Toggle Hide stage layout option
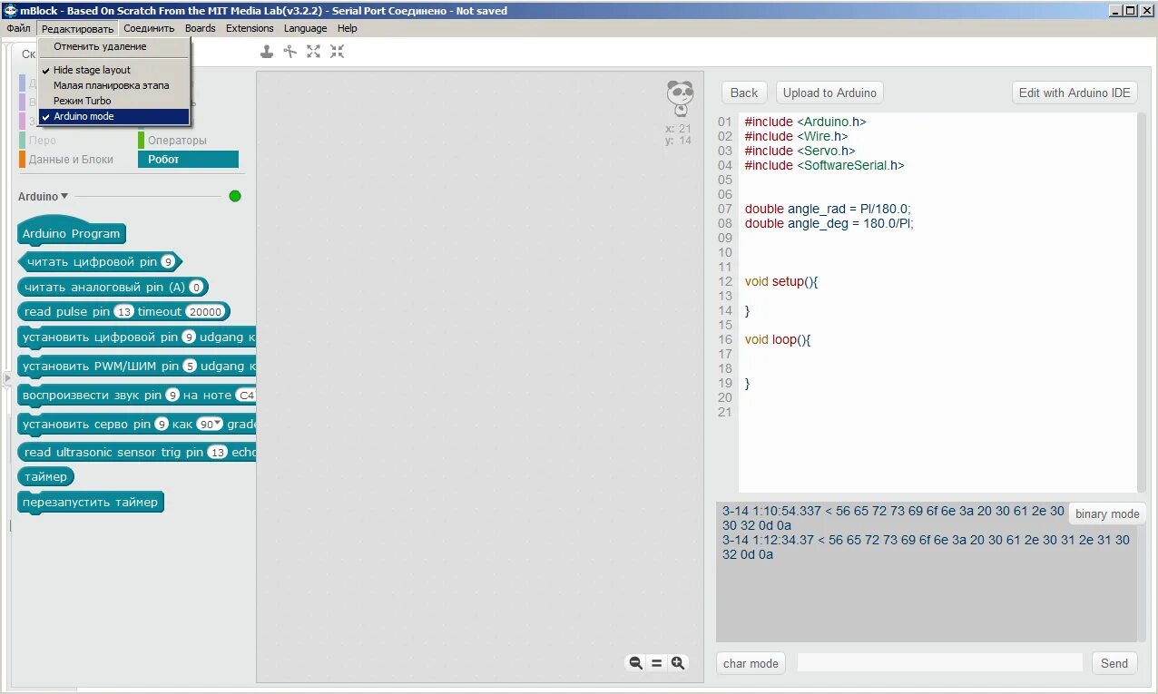Viewport: 1158px width, 694px height. point(114,70)
